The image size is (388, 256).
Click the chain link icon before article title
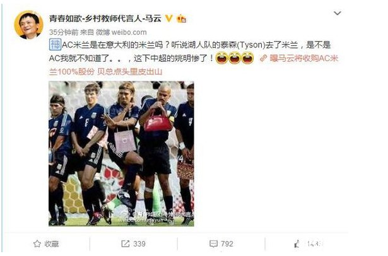(x=263, y=59)
